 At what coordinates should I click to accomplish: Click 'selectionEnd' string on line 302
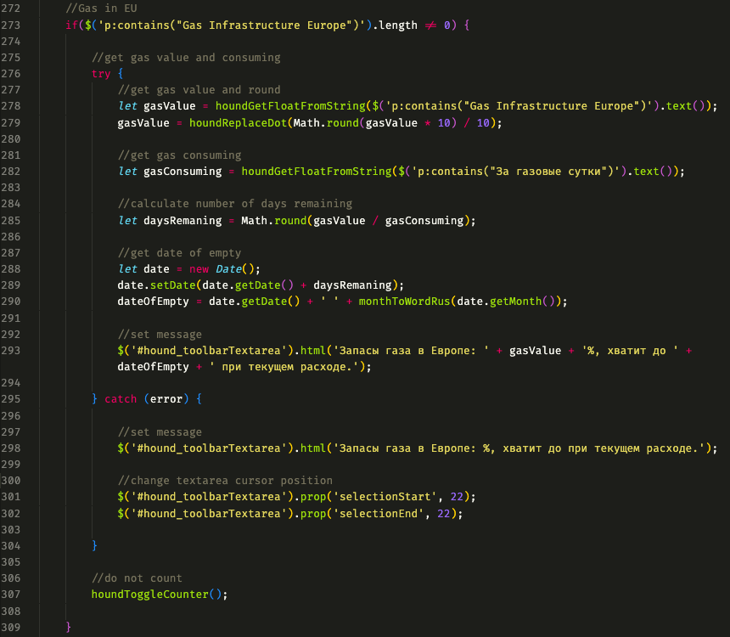(x=378, y=514)
